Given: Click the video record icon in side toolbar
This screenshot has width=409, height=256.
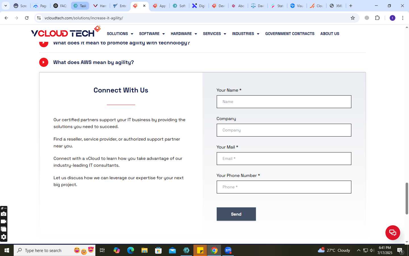Looking at the screenshot, I should [x=3, y=222].
